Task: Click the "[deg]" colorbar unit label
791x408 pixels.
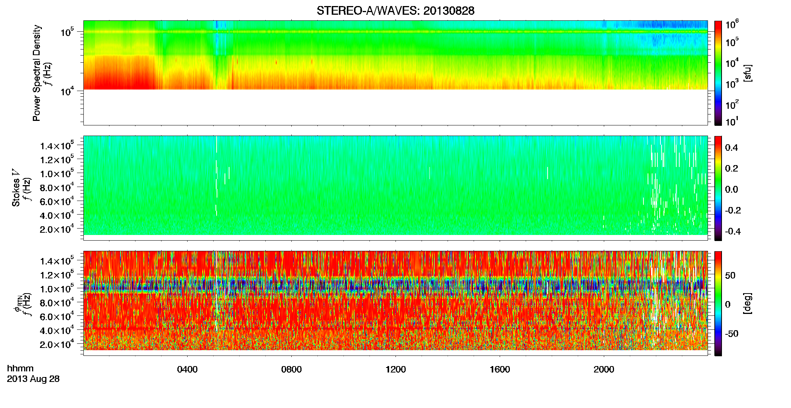Action: (748, 303)
